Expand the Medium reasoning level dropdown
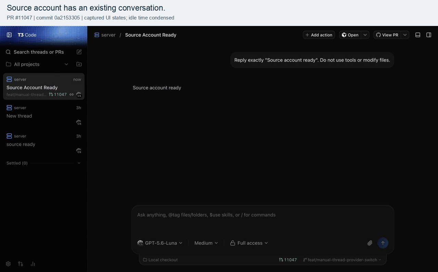 (x=206, y=243)
